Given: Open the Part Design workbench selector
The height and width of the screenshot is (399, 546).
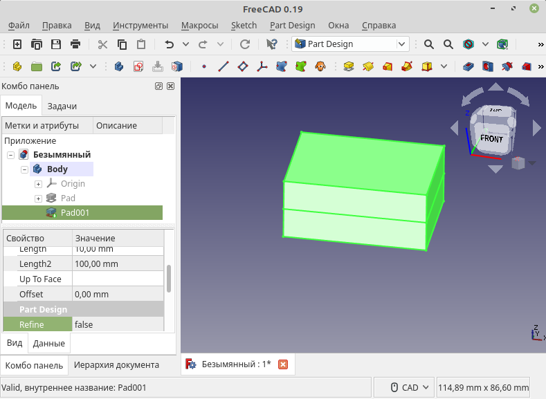Looking at the screenshot, I should (x=350, y=44).
